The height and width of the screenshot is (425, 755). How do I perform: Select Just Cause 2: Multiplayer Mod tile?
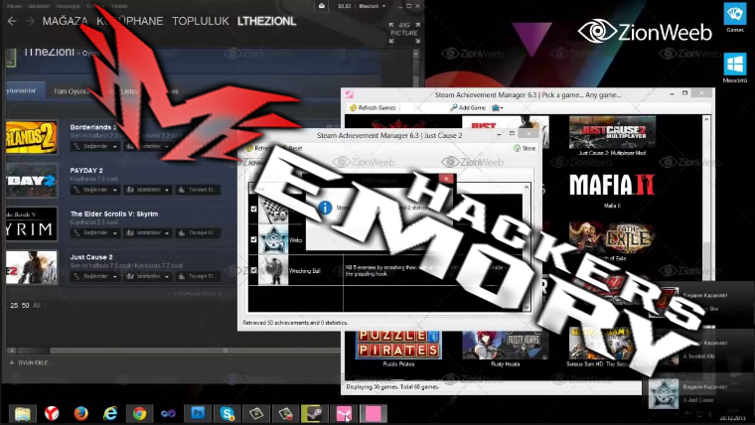612,136
